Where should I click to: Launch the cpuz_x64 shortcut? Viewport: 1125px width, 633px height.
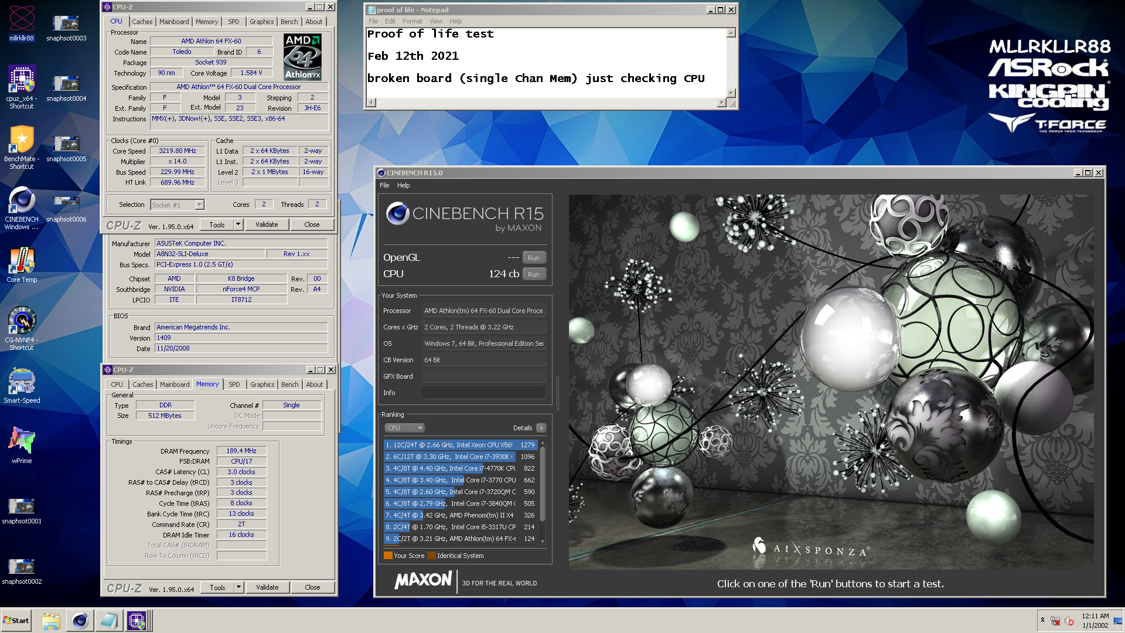click(x=22, y=86)
